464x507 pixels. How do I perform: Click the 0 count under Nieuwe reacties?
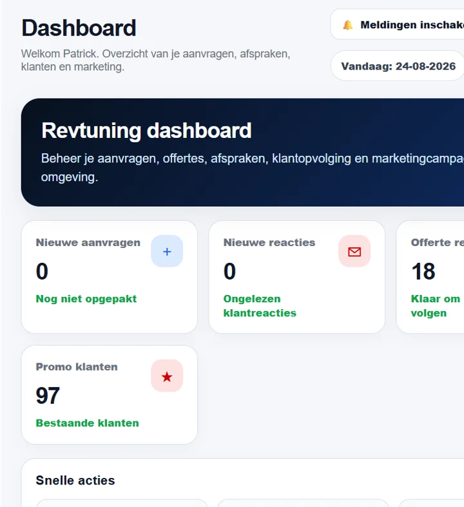click(x=229, y=271)
